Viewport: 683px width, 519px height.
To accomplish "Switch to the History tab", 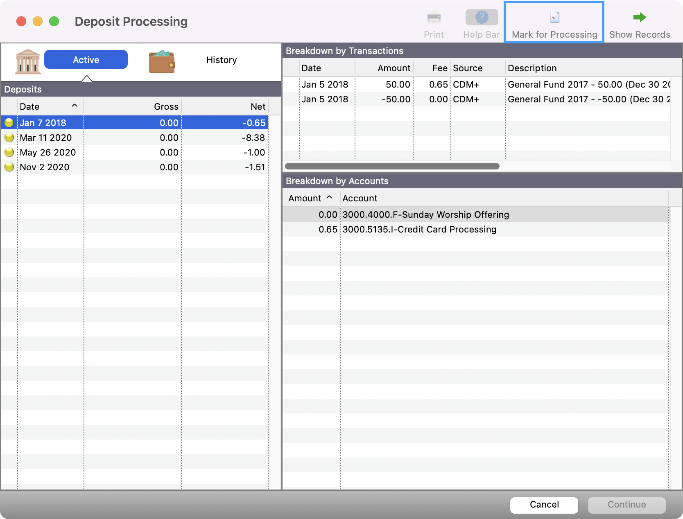I will pos(221,60).
